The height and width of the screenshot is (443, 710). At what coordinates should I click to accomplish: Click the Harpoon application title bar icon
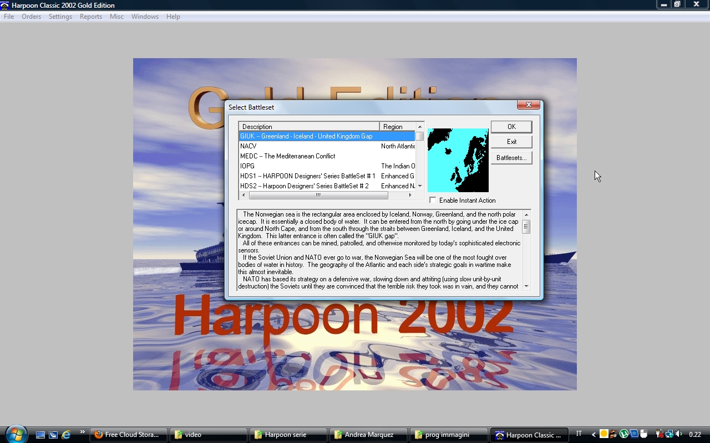(x=5, y=6)
